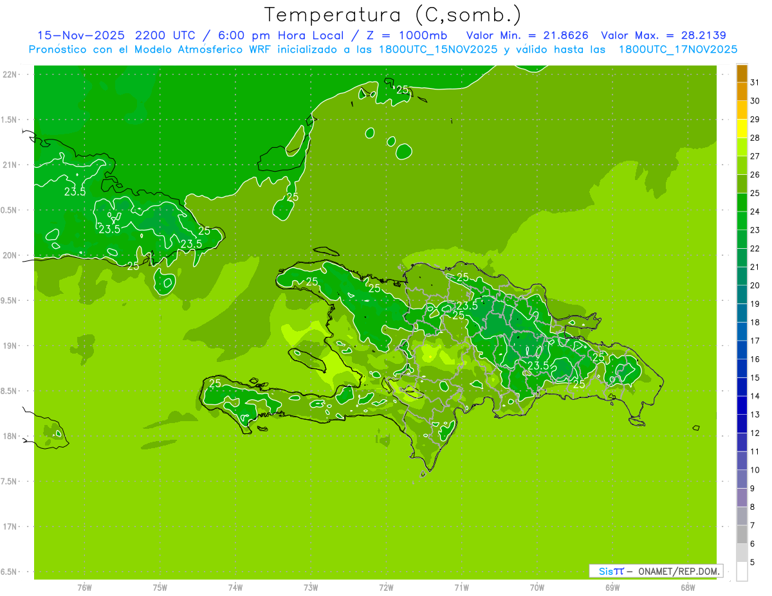Click the blue legend band between 15 and 16

pyautogui.click(x=742, y=369)
